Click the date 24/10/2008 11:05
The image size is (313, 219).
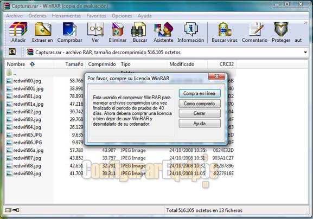[187, 173]
